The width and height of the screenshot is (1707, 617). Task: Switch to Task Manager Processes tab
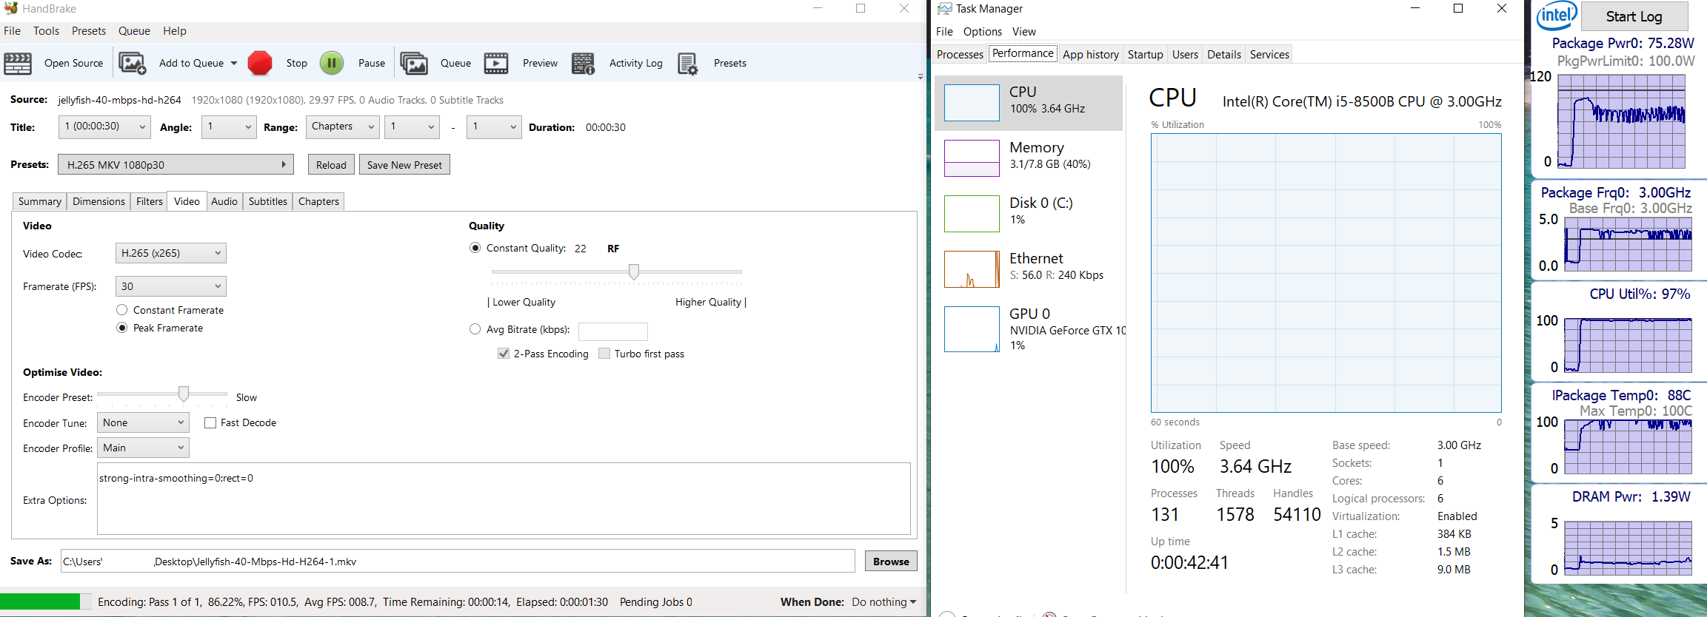[960, 55]
